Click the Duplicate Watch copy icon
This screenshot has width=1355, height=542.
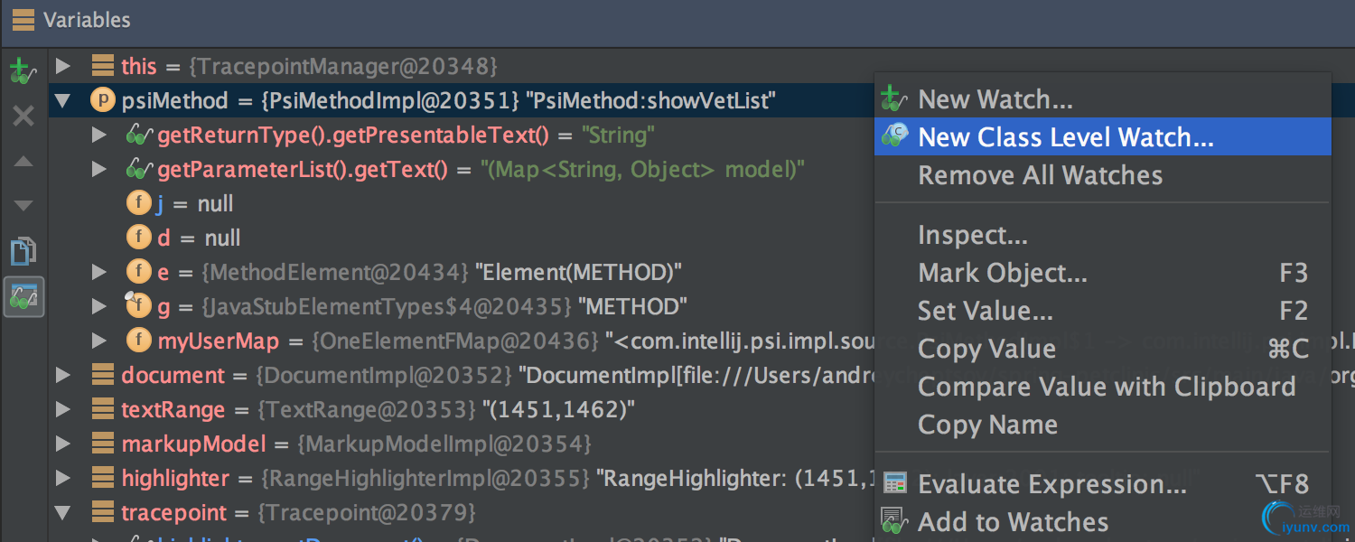[x=23, y=251]
